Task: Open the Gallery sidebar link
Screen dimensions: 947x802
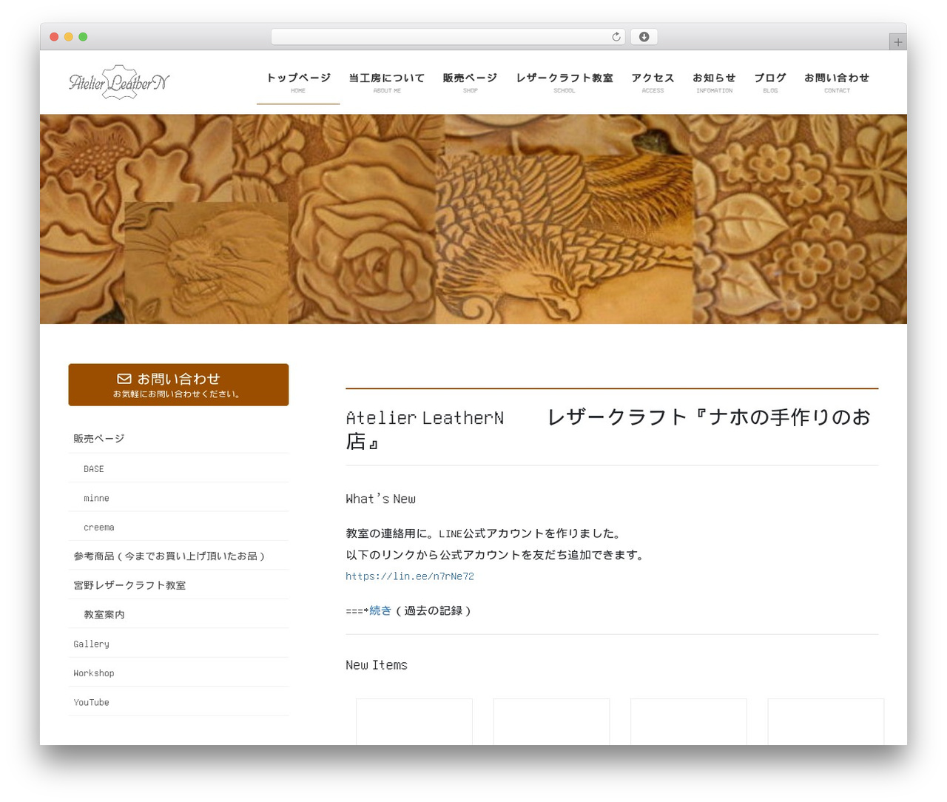Action: (178, 644)
